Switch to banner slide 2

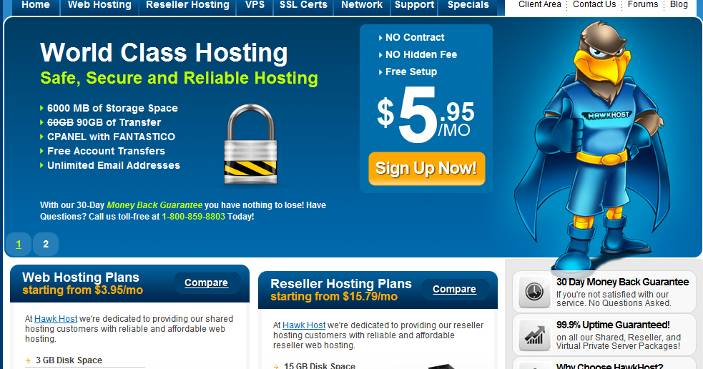[46, 245]
